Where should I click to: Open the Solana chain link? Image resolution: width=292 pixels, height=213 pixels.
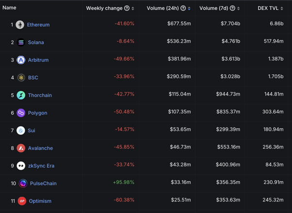36,43
